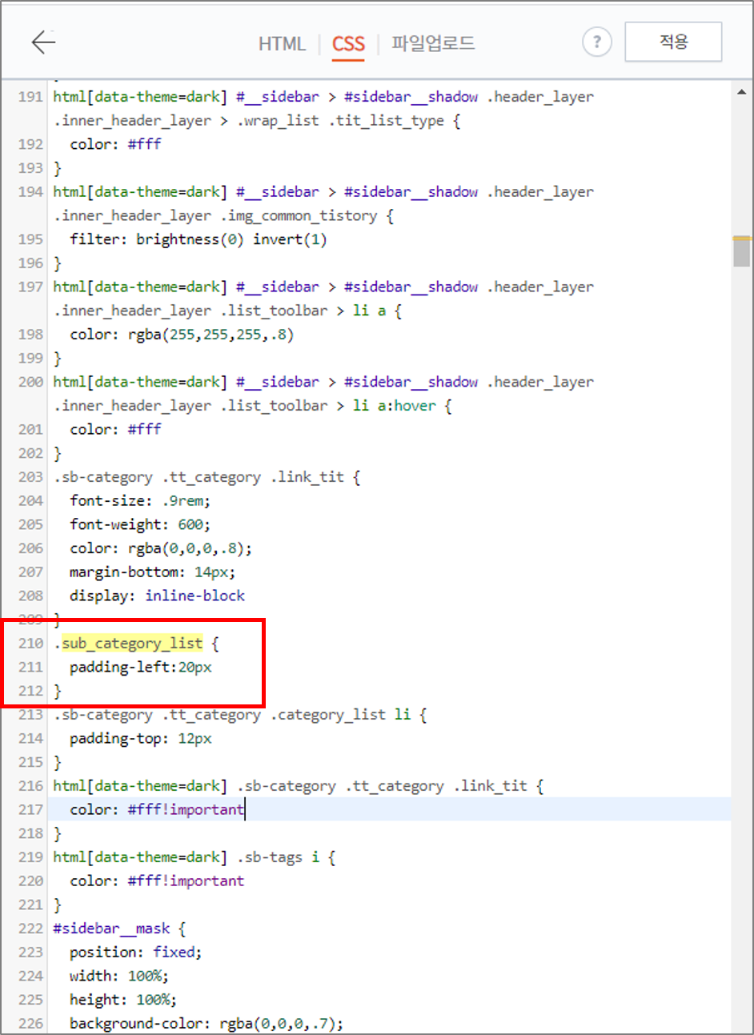Click the "height: 100%;" line
754x1035 pixels.
[123, 1000]
